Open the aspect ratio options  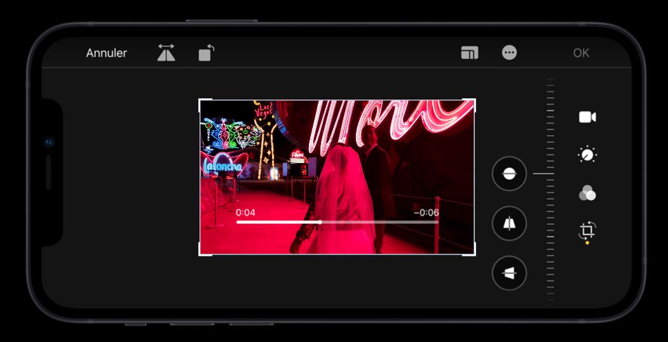tap(469, 53)
